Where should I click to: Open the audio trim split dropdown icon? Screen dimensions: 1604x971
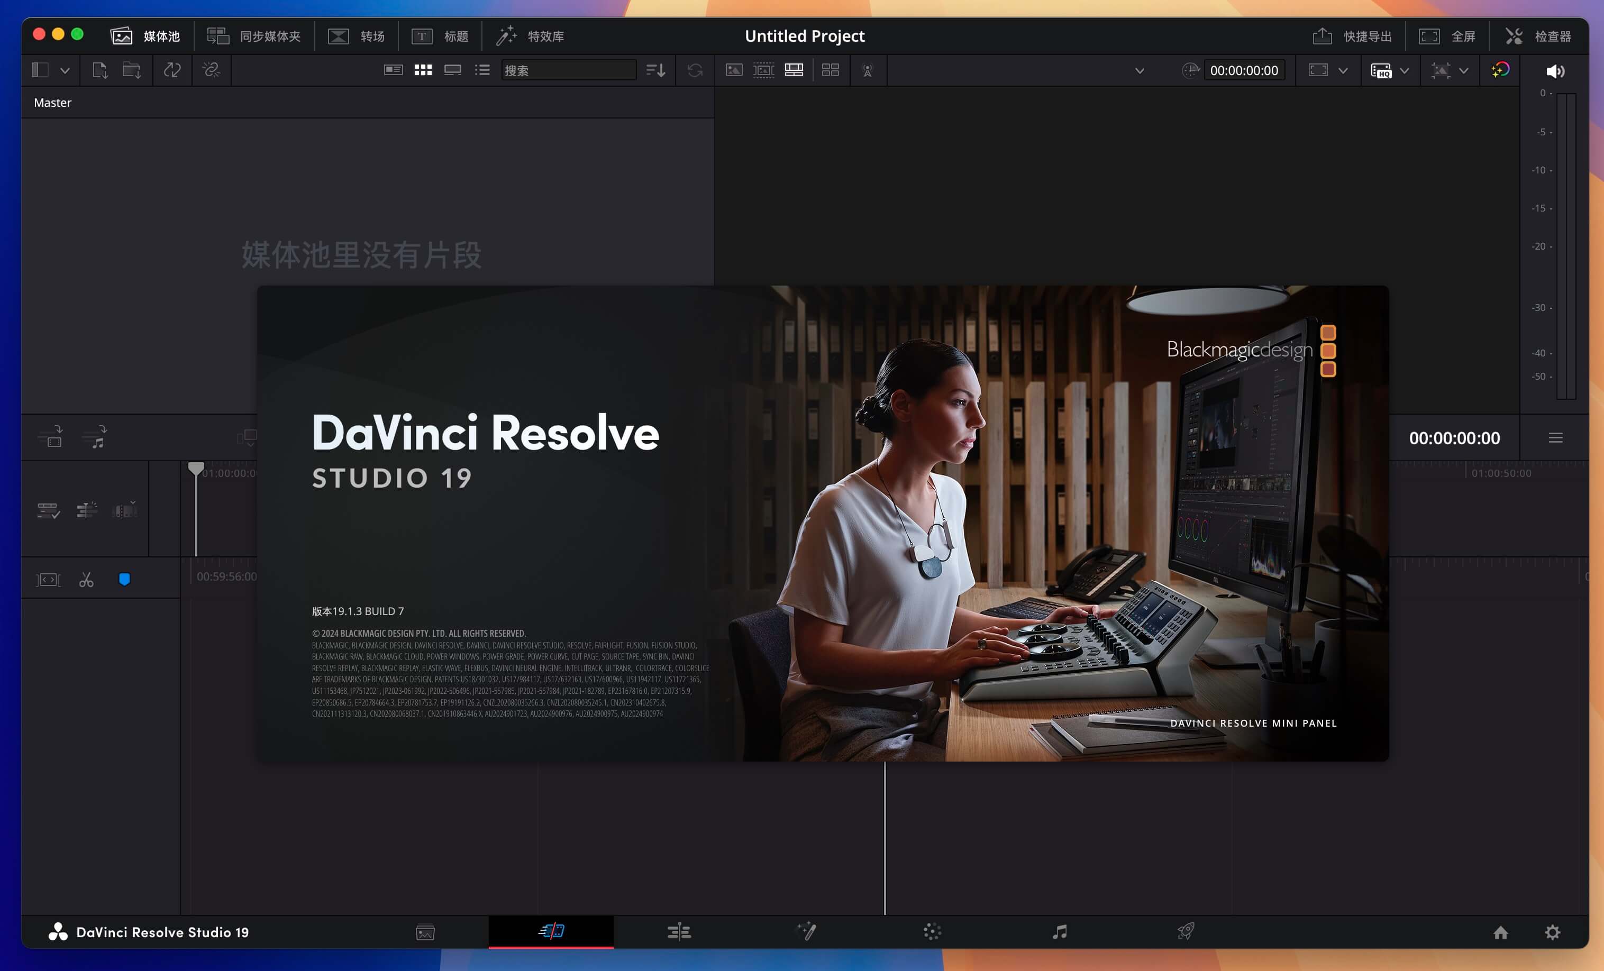point(124,510)
